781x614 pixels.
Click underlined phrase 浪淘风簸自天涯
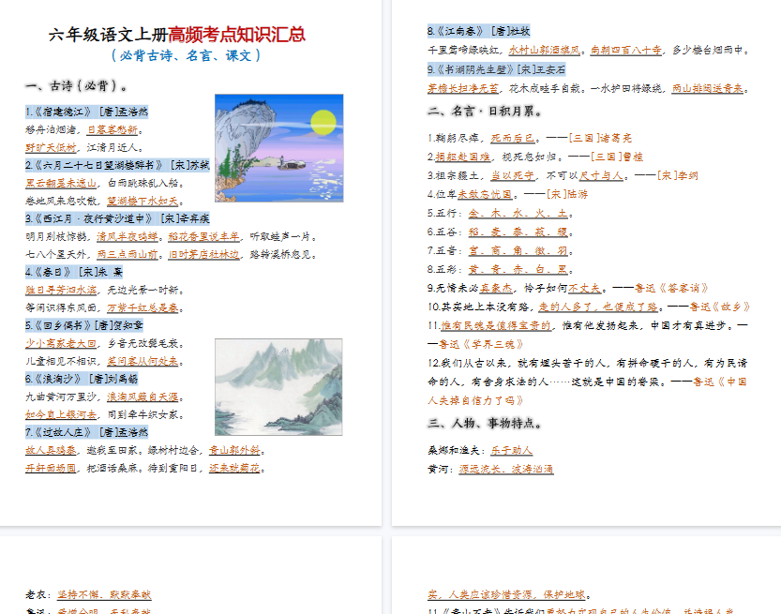tap(142, 397)
